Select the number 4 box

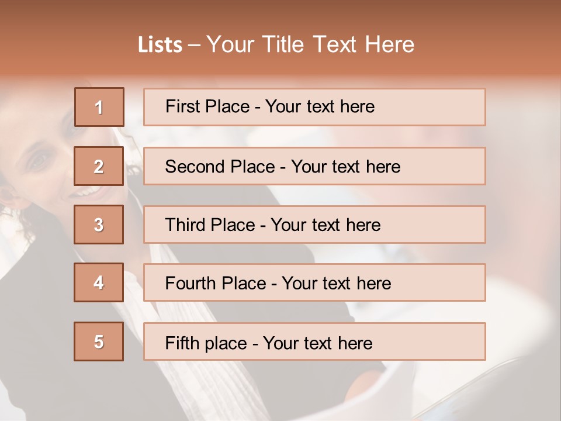click(x=99, y=282)
